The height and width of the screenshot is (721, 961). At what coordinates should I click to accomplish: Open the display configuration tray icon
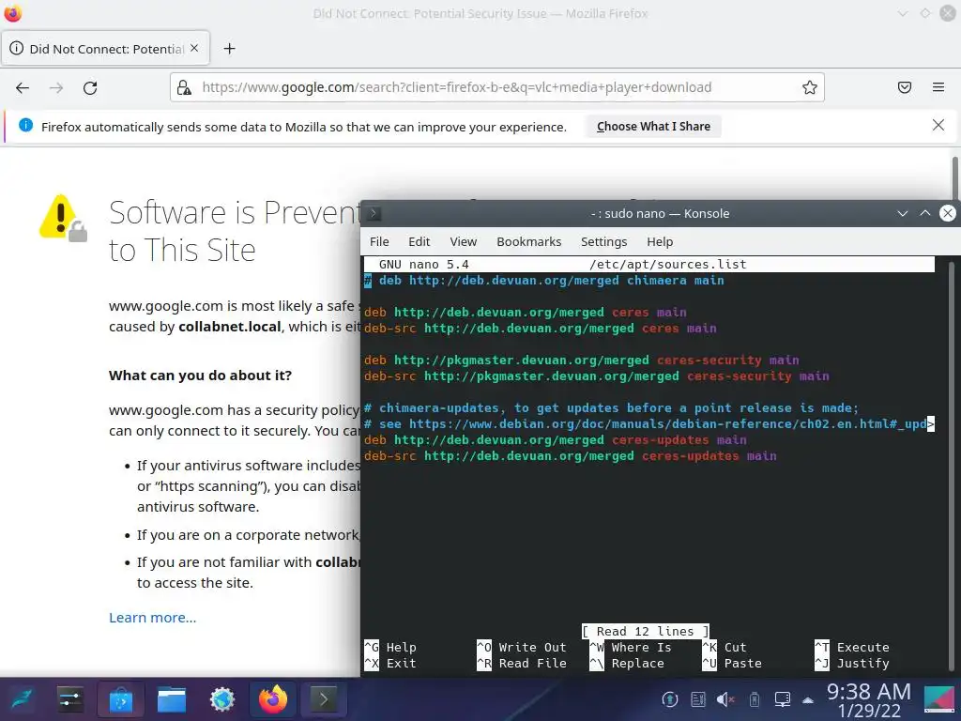(x=783, y=699)
